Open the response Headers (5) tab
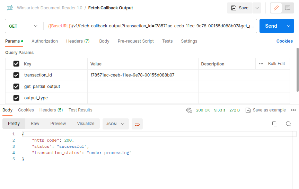 pos(51,110)
